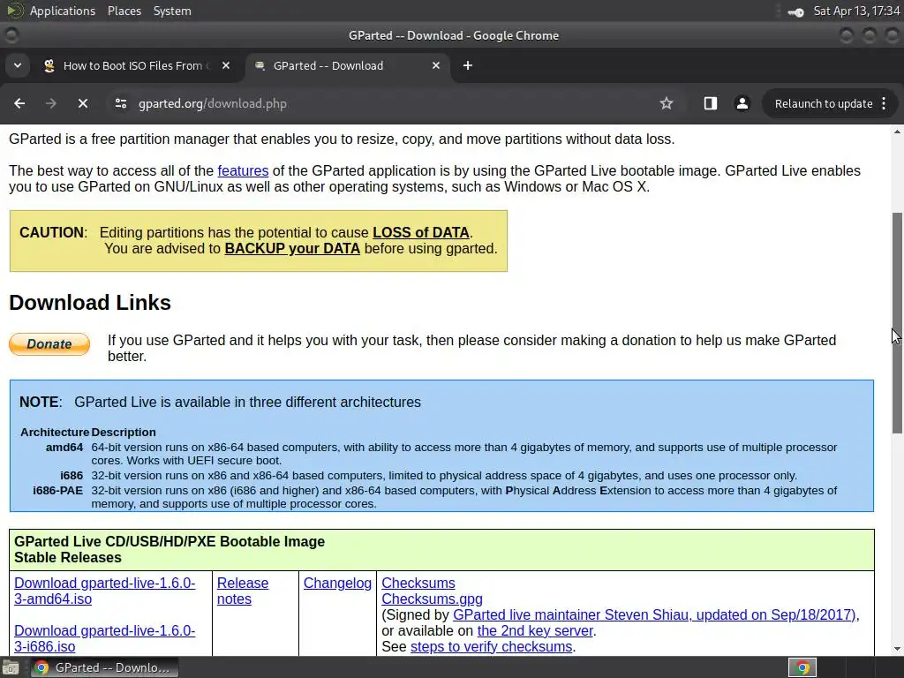
Task: Open the clock showing Sat Apr 13, 17:34
Action: coord(856,11)
